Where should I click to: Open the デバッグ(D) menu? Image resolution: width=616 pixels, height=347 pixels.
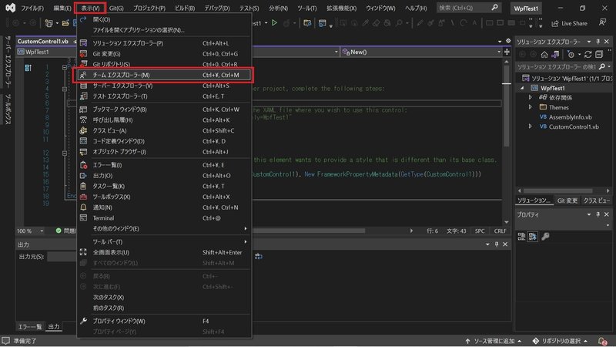tap(217, 8)
